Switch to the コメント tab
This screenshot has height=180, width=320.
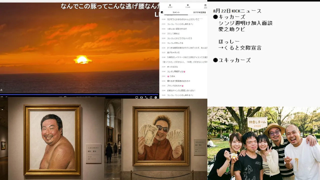[176, 12]
